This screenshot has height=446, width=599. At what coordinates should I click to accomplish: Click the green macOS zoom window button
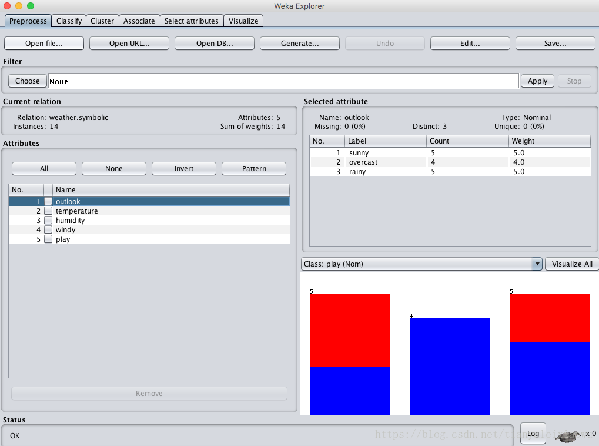click(31, 6)
